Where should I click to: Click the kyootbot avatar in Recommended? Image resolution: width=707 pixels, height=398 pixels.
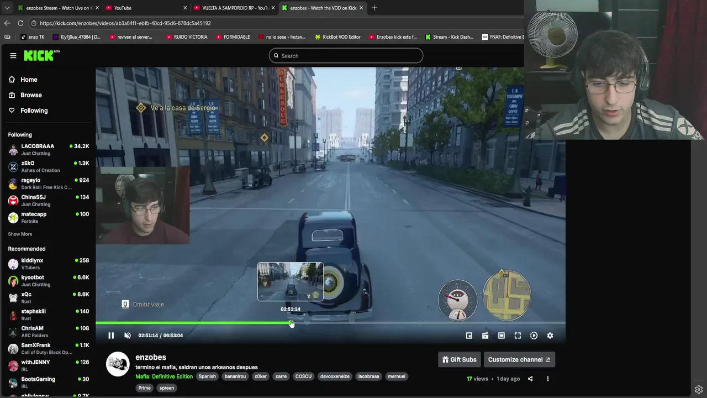tap(13, 281)
